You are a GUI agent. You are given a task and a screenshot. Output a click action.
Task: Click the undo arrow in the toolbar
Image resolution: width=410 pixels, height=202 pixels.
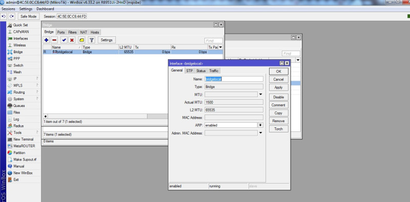pos(4,16)
